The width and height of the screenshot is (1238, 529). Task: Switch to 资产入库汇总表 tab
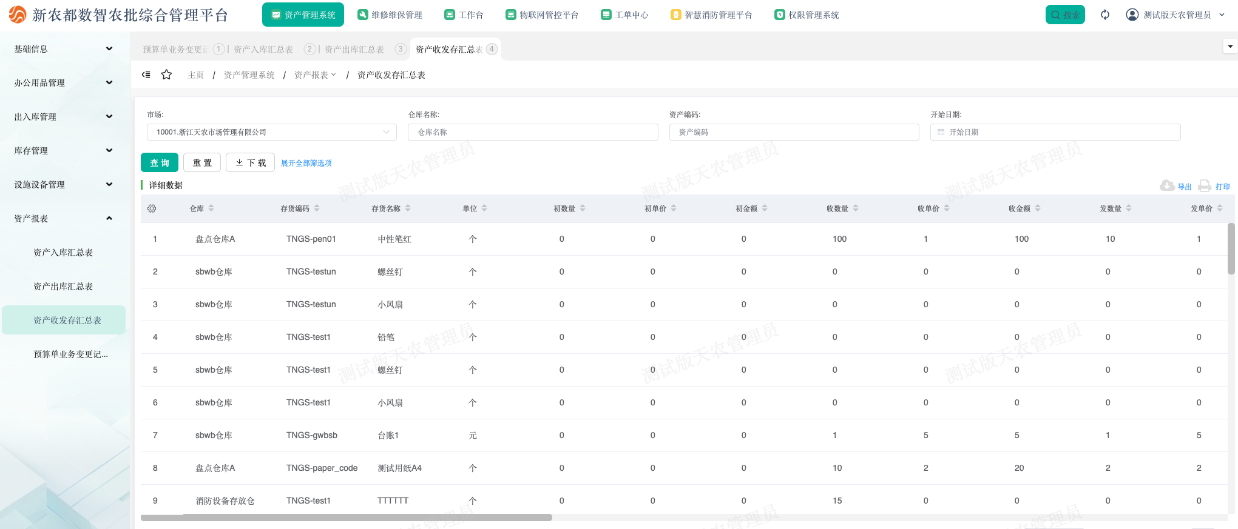click(x=263, y=50)
